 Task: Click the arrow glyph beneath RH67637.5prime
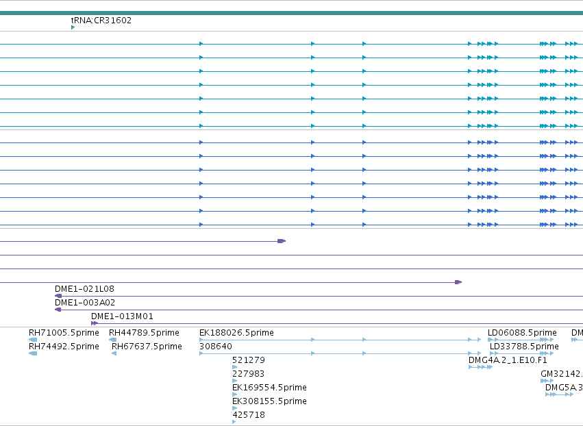pos(114,353)
